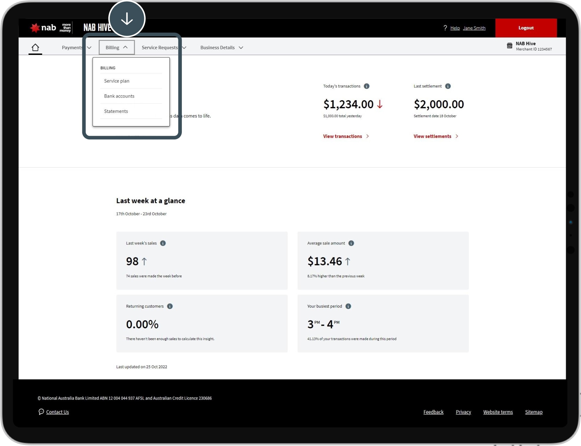Click info icon beside Last settlement
The height and width of the screenshot is (446, 581).
click(x=448, y=86)
